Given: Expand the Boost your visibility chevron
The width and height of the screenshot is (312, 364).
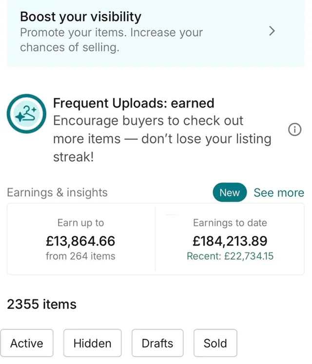Looking at the screenshot, I should 272,31.
